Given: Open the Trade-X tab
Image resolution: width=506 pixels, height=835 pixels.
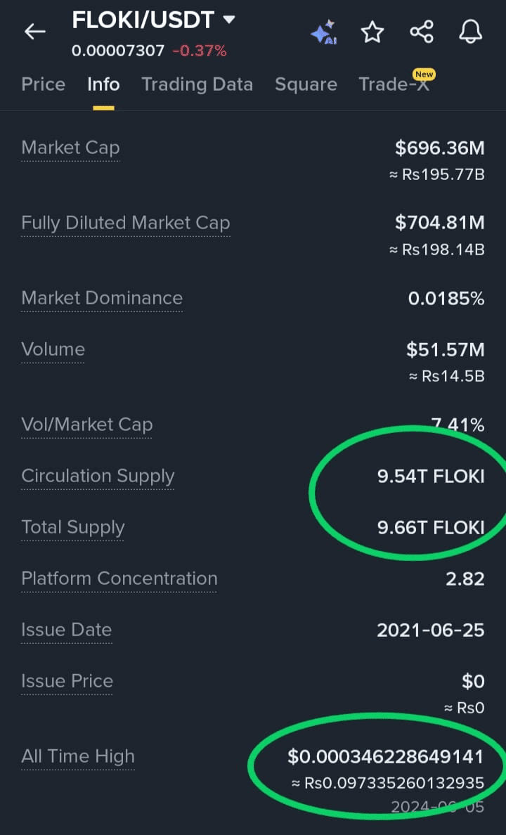Looking at the screenshot, I should tap(394, 84).
